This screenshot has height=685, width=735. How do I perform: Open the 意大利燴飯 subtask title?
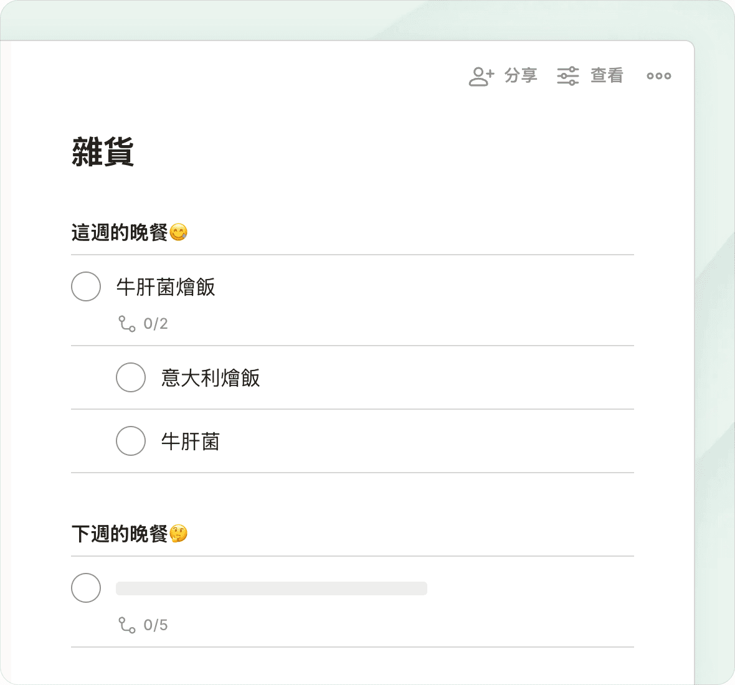click(211, 378)
